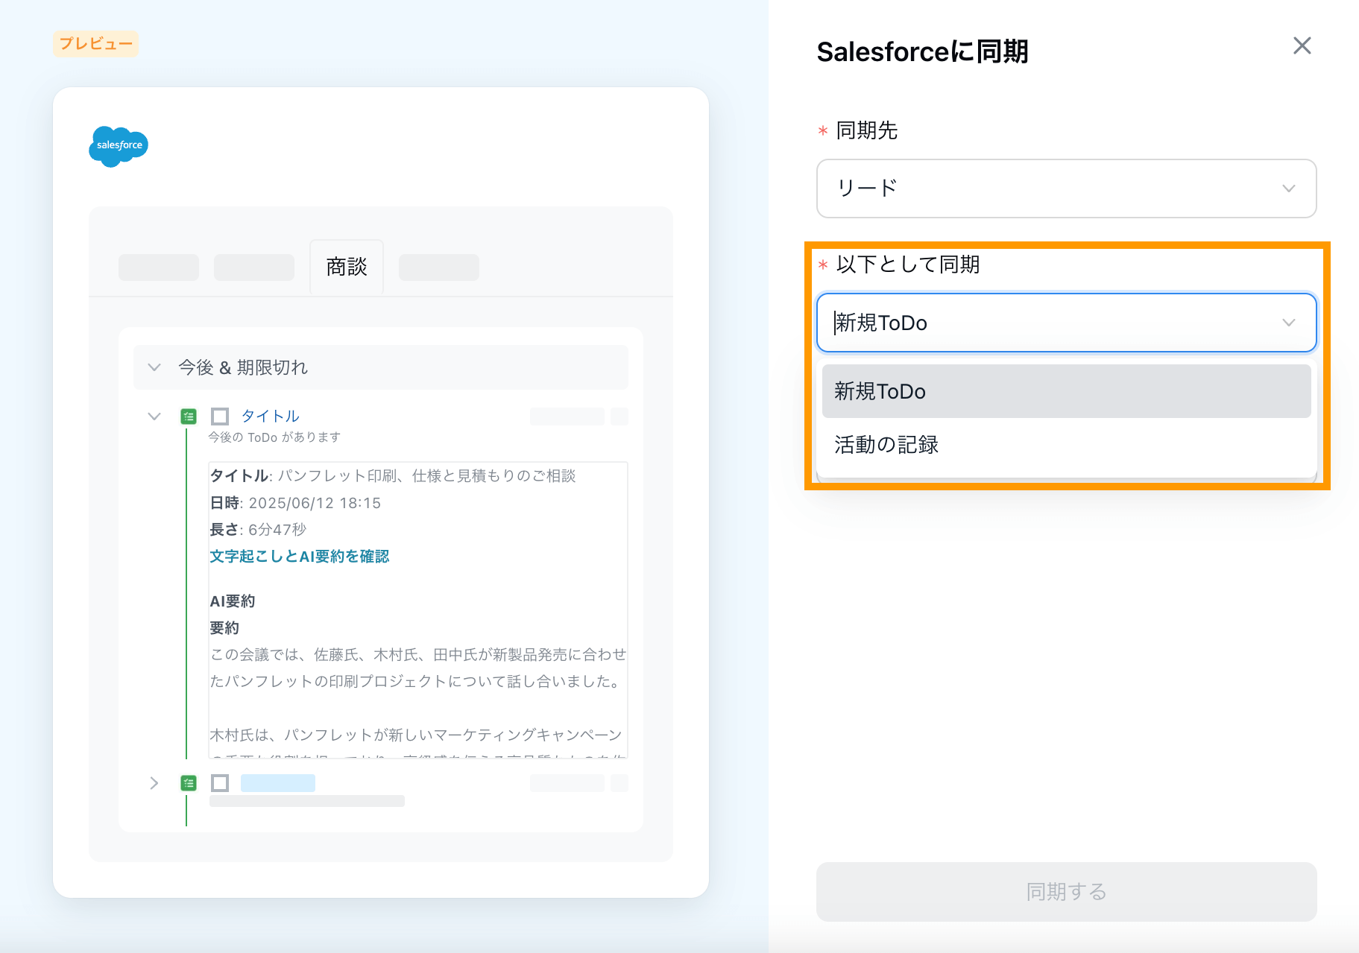
Task: Choose 活動の記録 option in the list
Action: [x=1066, y=445]
